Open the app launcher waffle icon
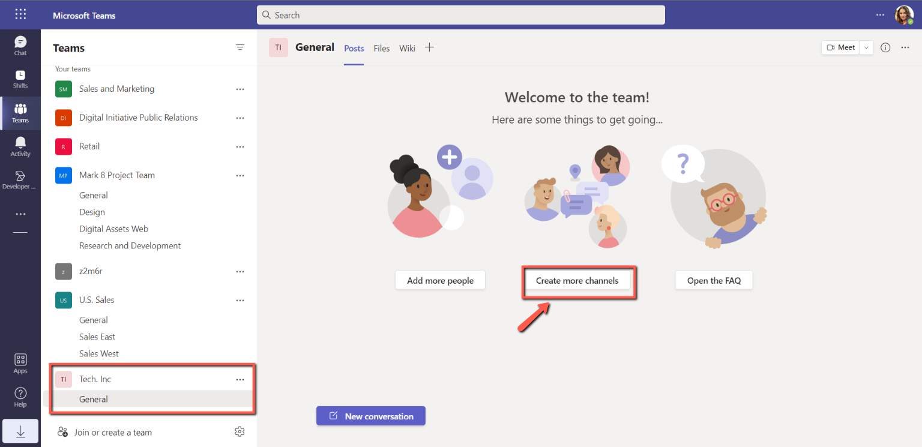 pyautogui.click(x=20, y=14)
